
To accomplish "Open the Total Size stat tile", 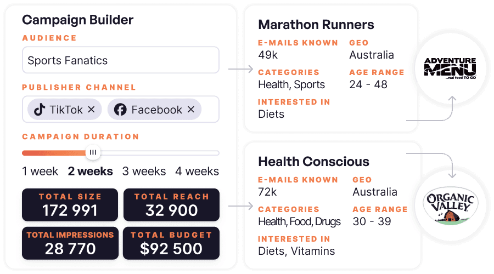I will [70, 204].
